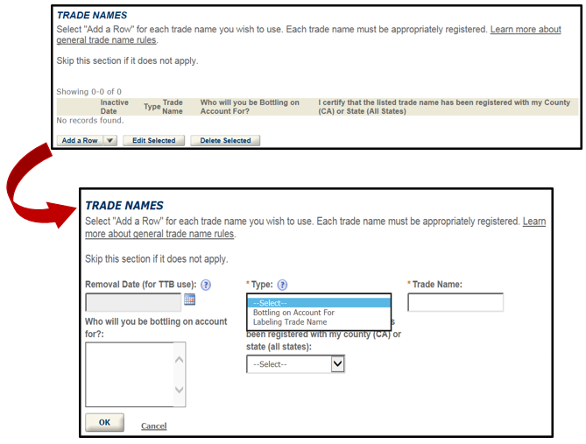
Task: Click the Delete Selected button
Action: coord(225,140)
